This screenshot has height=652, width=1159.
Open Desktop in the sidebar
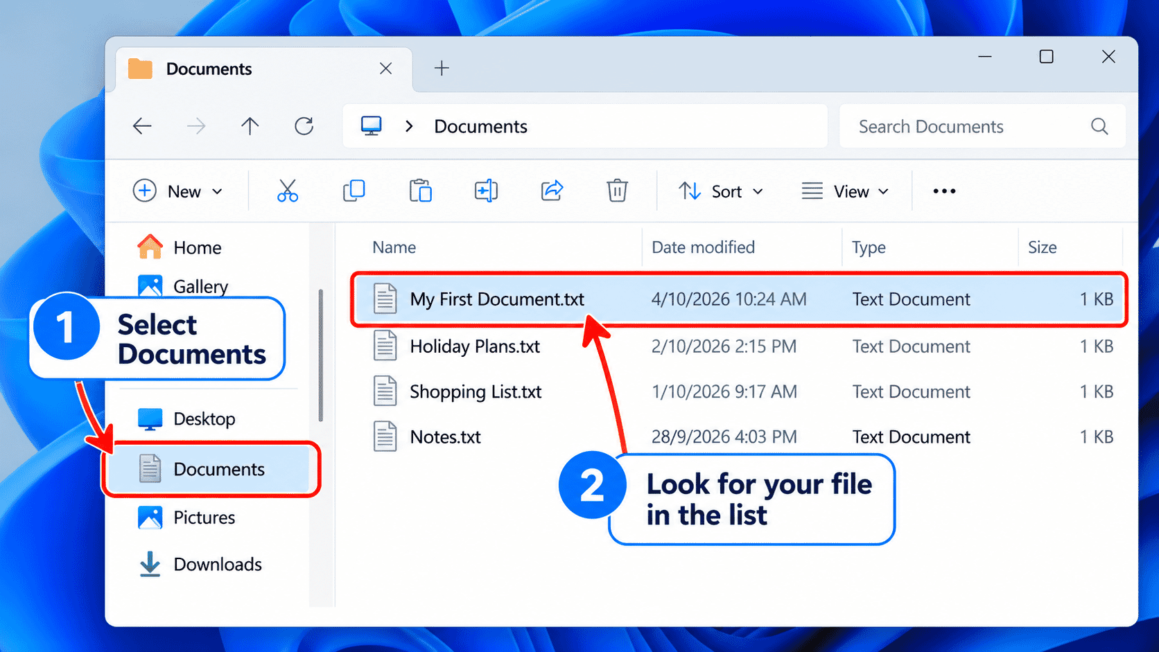(187, 418)
